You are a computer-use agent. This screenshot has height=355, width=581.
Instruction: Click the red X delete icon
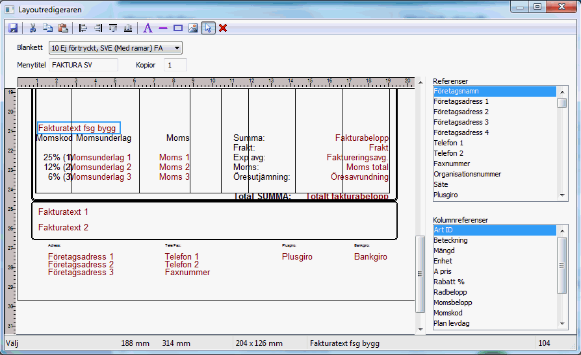point(223,28)
